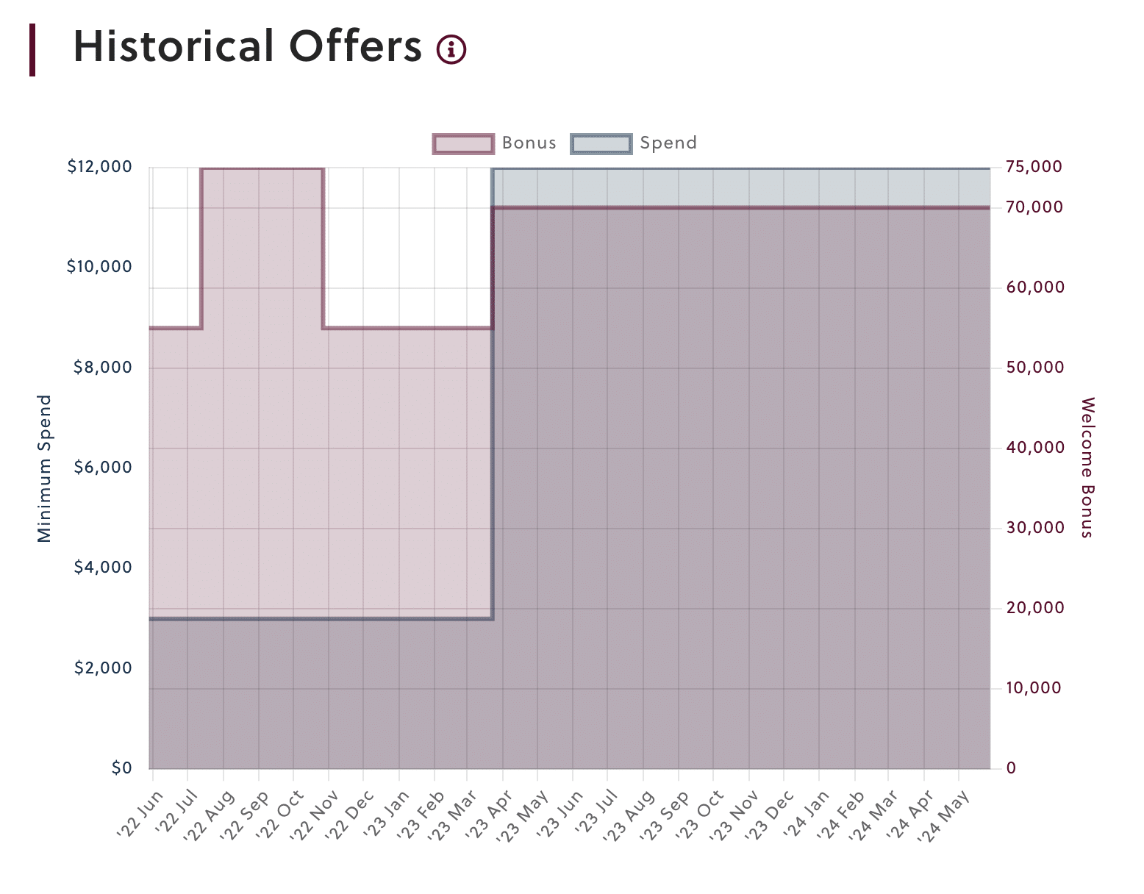The image size is (1144, 894).
Task: Select the '22 Jun axis label
Action: coord(140,814)
